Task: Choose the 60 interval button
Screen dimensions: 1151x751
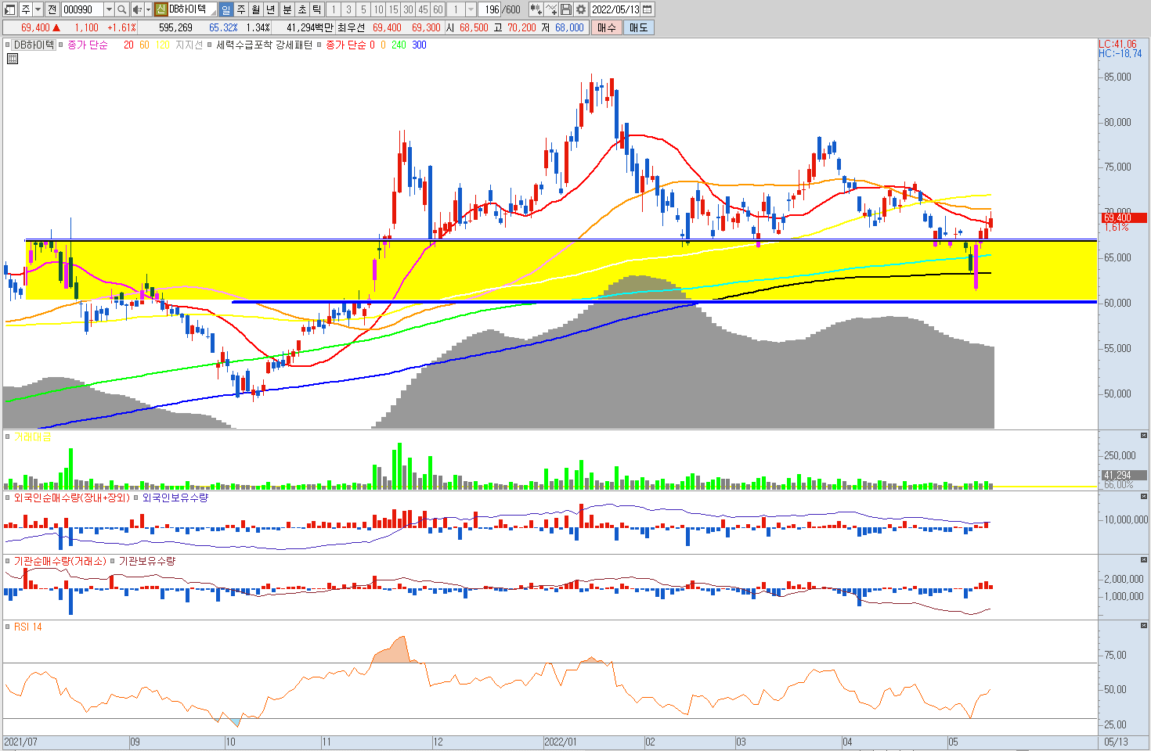Action: pyautogui.click(x=438, y=9)
